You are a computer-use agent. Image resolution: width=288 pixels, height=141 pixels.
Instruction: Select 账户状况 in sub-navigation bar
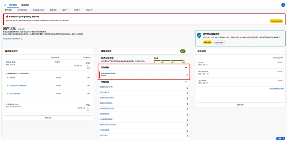[x=8, y=10]
